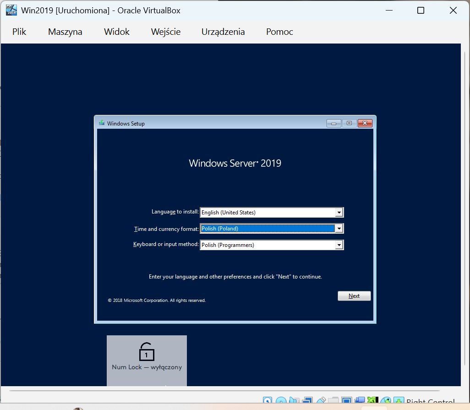This screenshot has height=410, width=470.
Task: Click the mouse integration status icon
Action: click(386, 402)
